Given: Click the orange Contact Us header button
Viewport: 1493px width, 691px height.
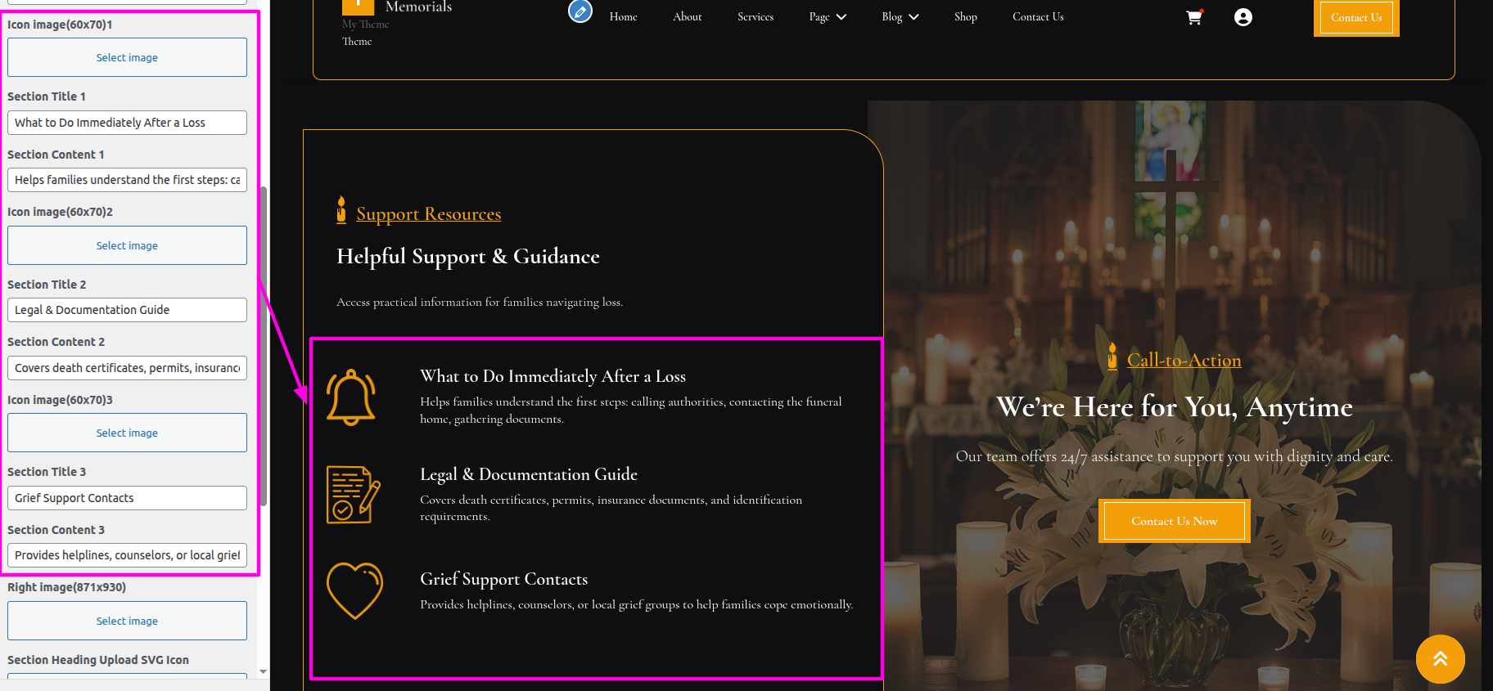Looking at the screenshot, I should click(x=1356, y=17).
